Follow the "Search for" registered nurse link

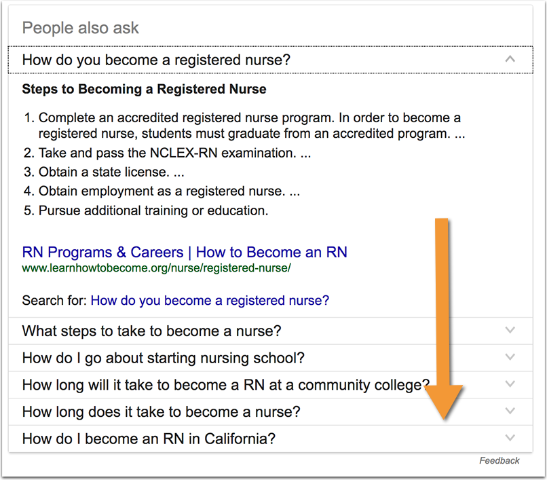click(210, 300)
